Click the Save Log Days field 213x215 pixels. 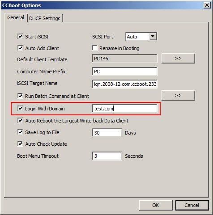click(x=107, y=133)
